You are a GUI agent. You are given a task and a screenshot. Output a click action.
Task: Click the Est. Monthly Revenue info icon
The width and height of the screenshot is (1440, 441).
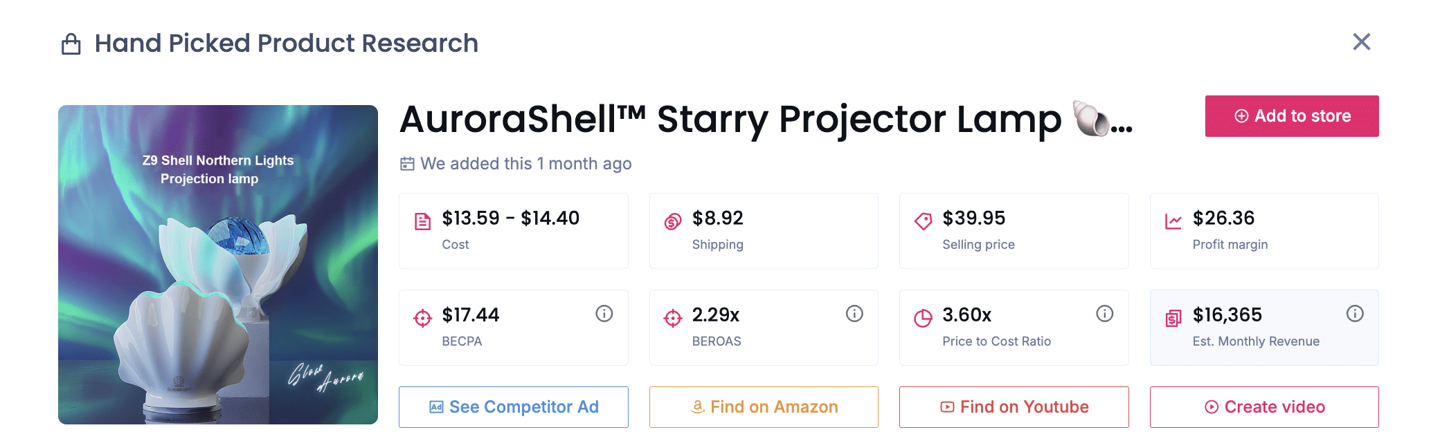tap(1355, 314)
